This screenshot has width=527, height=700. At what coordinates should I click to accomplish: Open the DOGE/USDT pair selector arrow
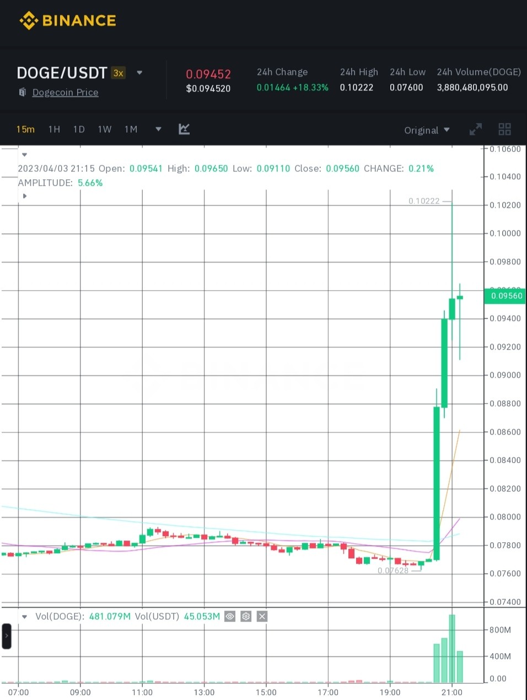coord(139,73)
